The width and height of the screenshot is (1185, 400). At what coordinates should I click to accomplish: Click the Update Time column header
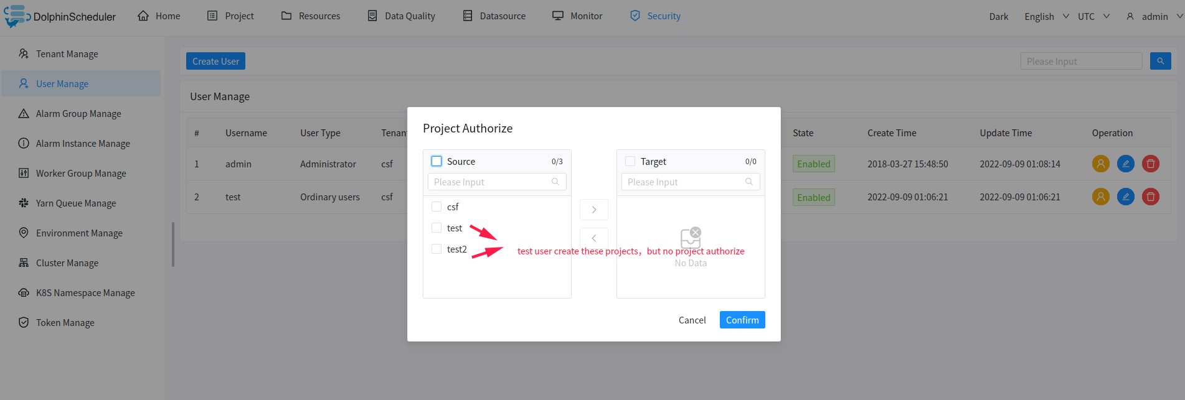coord(1006,133)
